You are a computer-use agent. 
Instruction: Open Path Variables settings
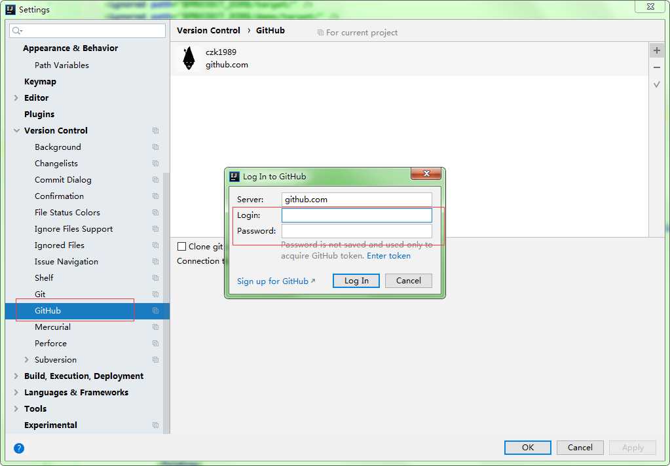coord(62,65)
